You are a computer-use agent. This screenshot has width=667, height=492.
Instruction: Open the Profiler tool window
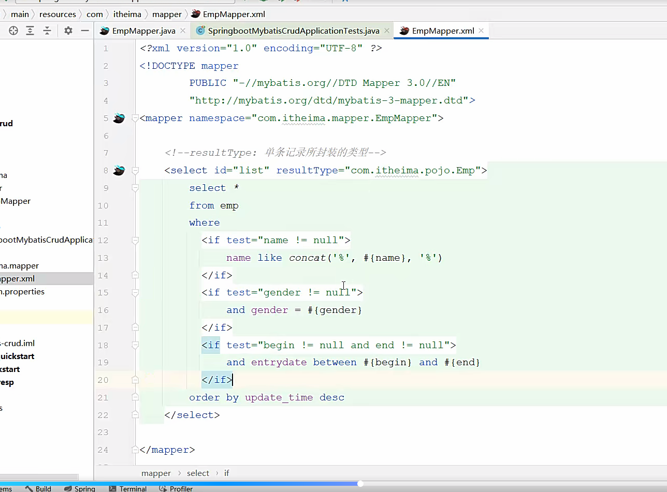(x=176, y=488)
